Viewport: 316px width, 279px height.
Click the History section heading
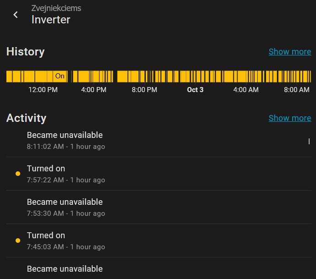tap(25, 52)
